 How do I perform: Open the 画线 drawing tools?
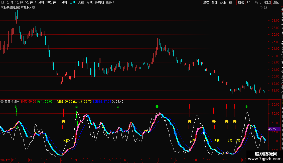241,2
